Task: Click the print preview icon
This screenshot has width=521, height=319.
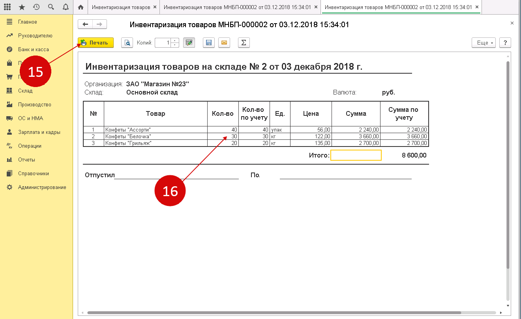Action: point(127,43)
